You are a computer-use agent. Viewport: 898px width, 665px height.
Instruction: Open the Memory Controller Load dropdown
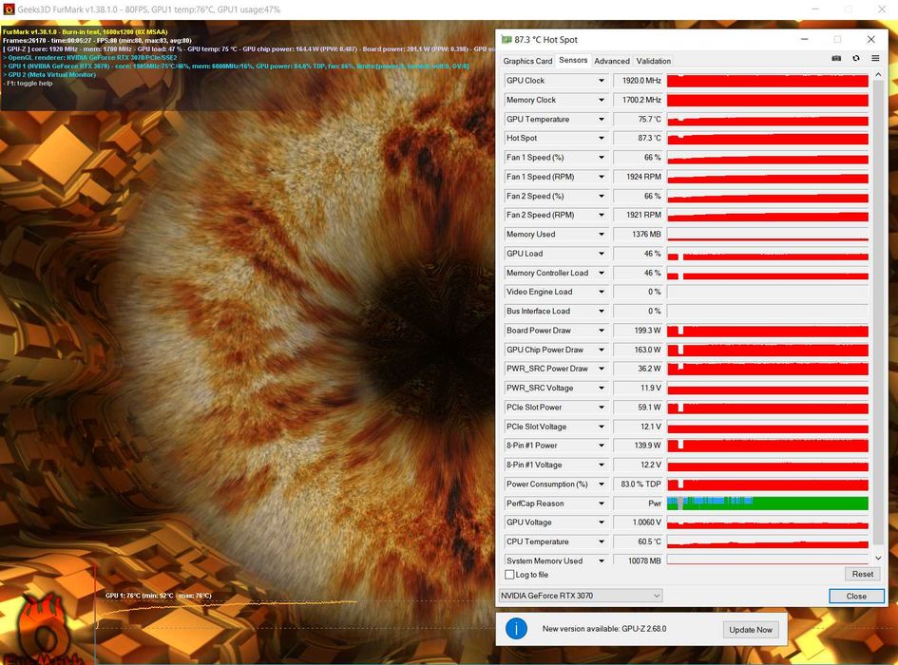(x=602, y=274)
